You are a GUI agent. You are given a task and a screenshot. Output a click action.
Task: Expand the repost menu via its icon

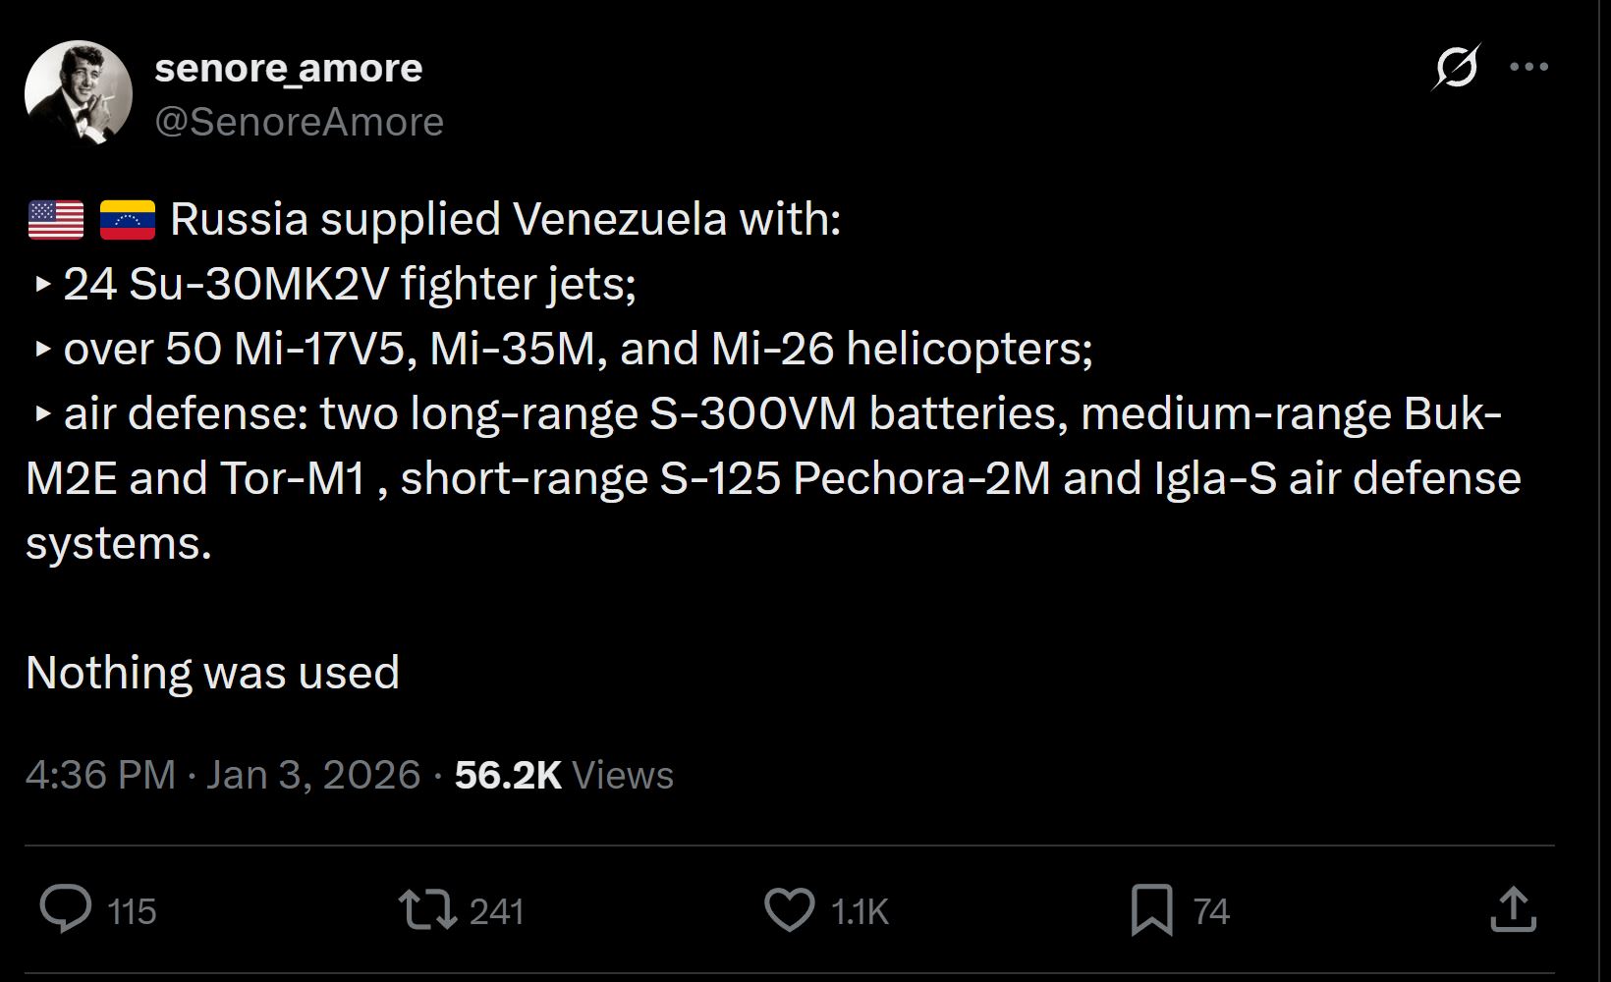tap(429, 910)
